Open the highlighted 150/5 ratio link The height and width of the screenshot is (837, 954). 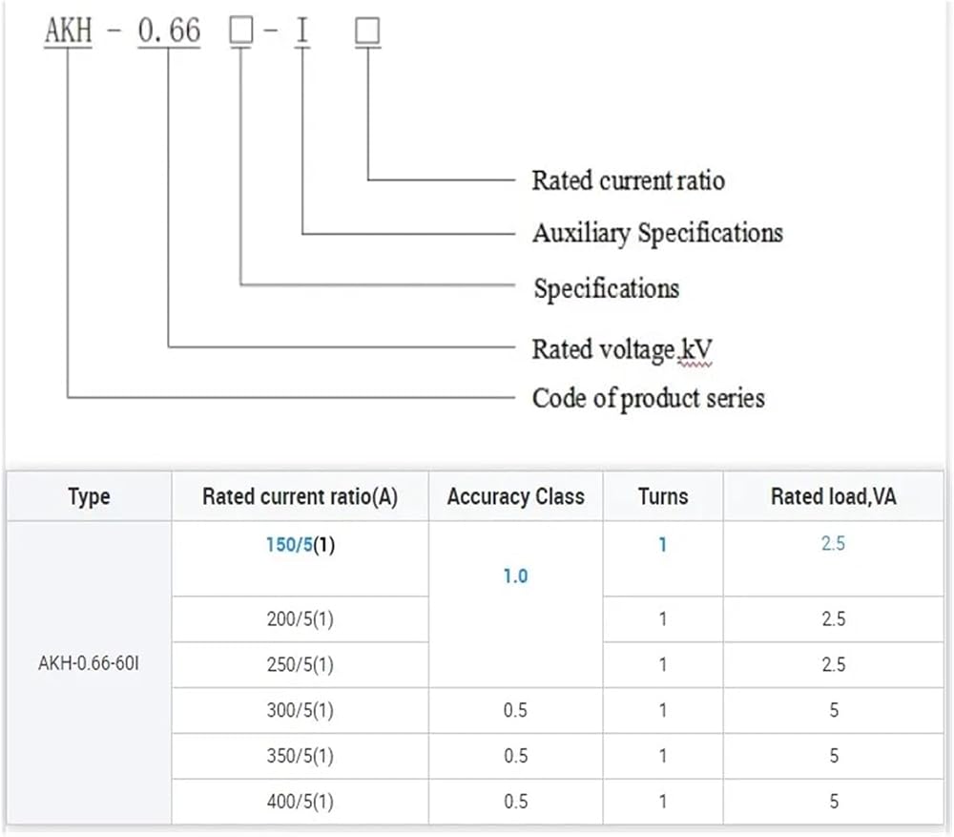290,544
